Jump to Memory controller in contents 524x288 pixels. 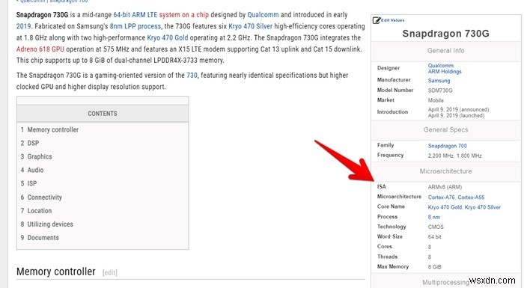click(x=53, y=129)
